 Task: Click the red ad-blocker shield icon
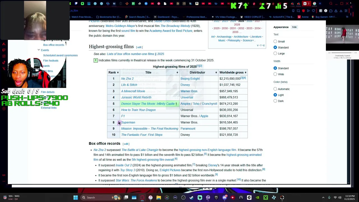303,11
